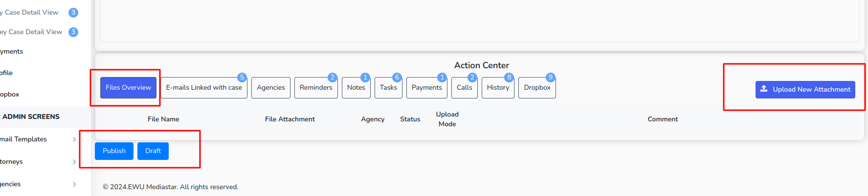Click the Draft button
Screen dimensions: 868x196
[153, 151]
